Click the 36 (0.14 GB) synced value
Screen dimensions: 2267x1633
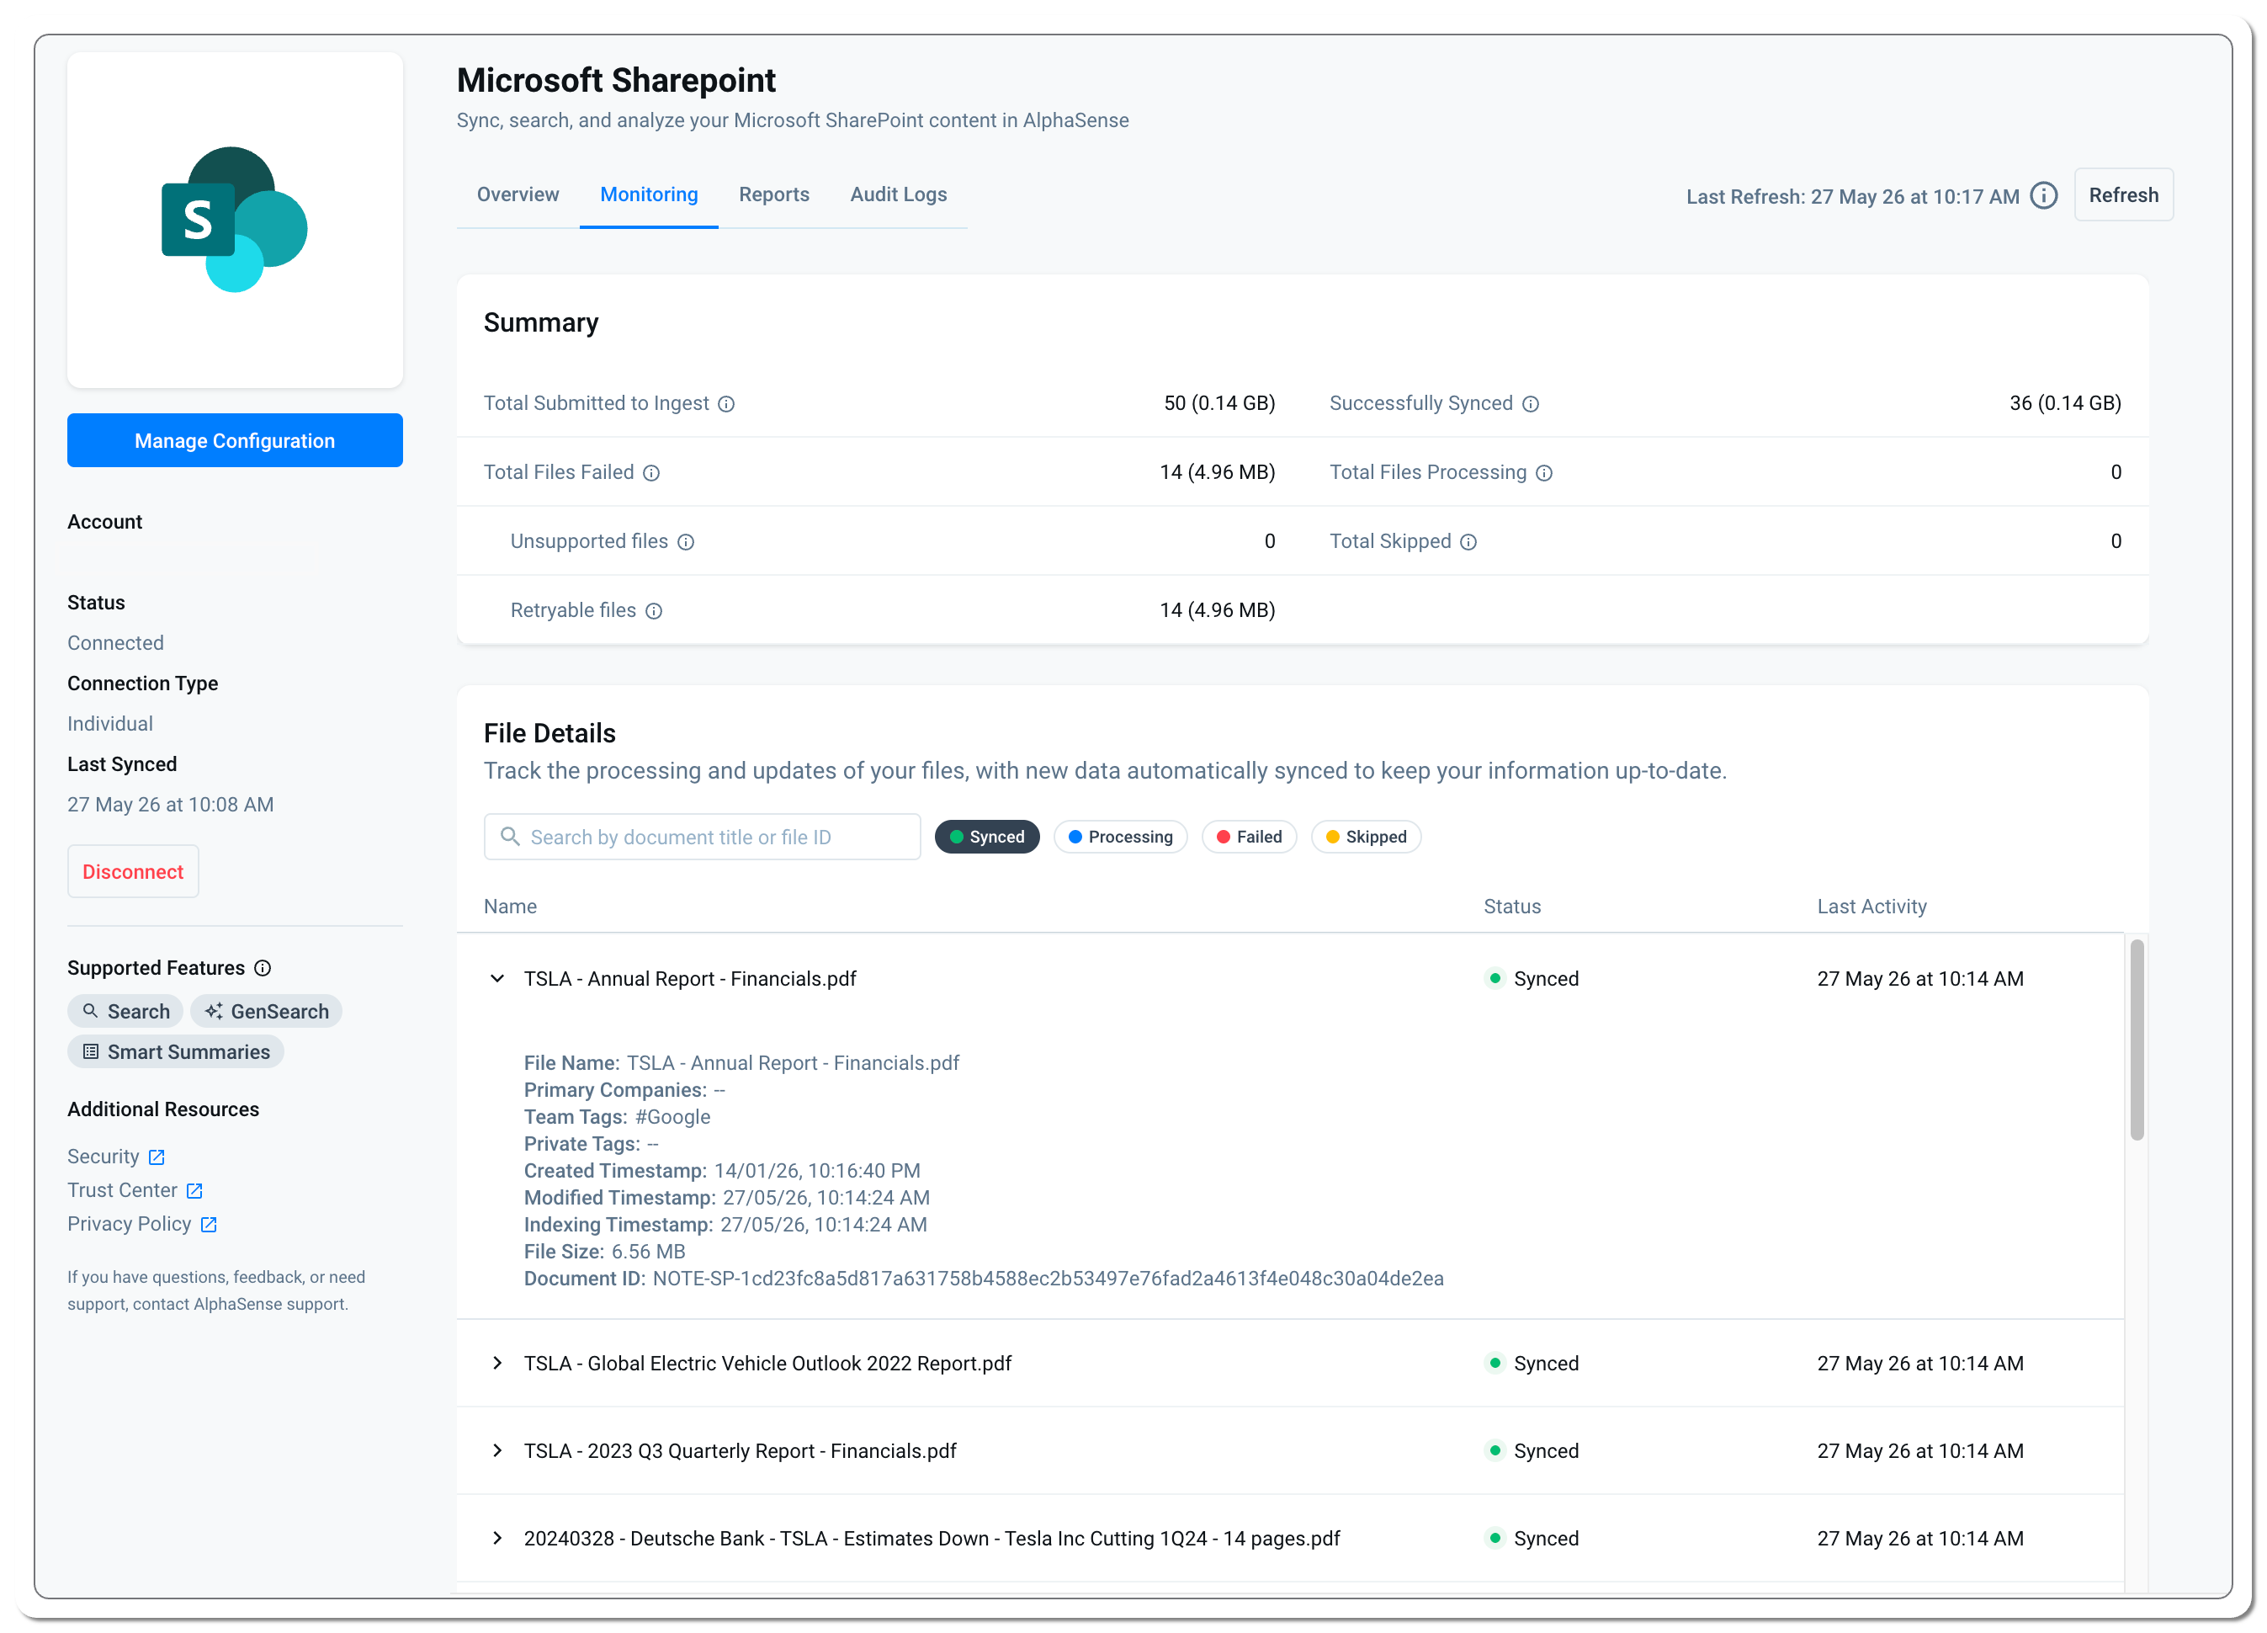[x=2065, y=404]
